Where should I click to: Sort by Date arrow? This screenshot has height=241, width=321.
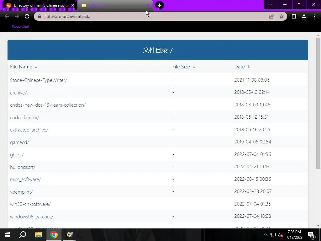pyautogui.click(x=249, y=67)
